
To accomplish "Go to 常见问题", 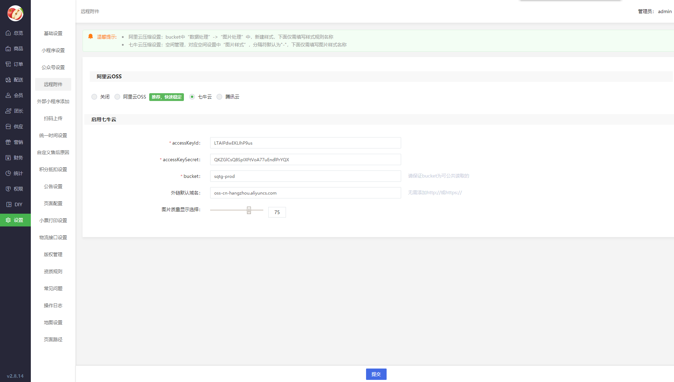I will pyautogui.click(x=53, y=288).
